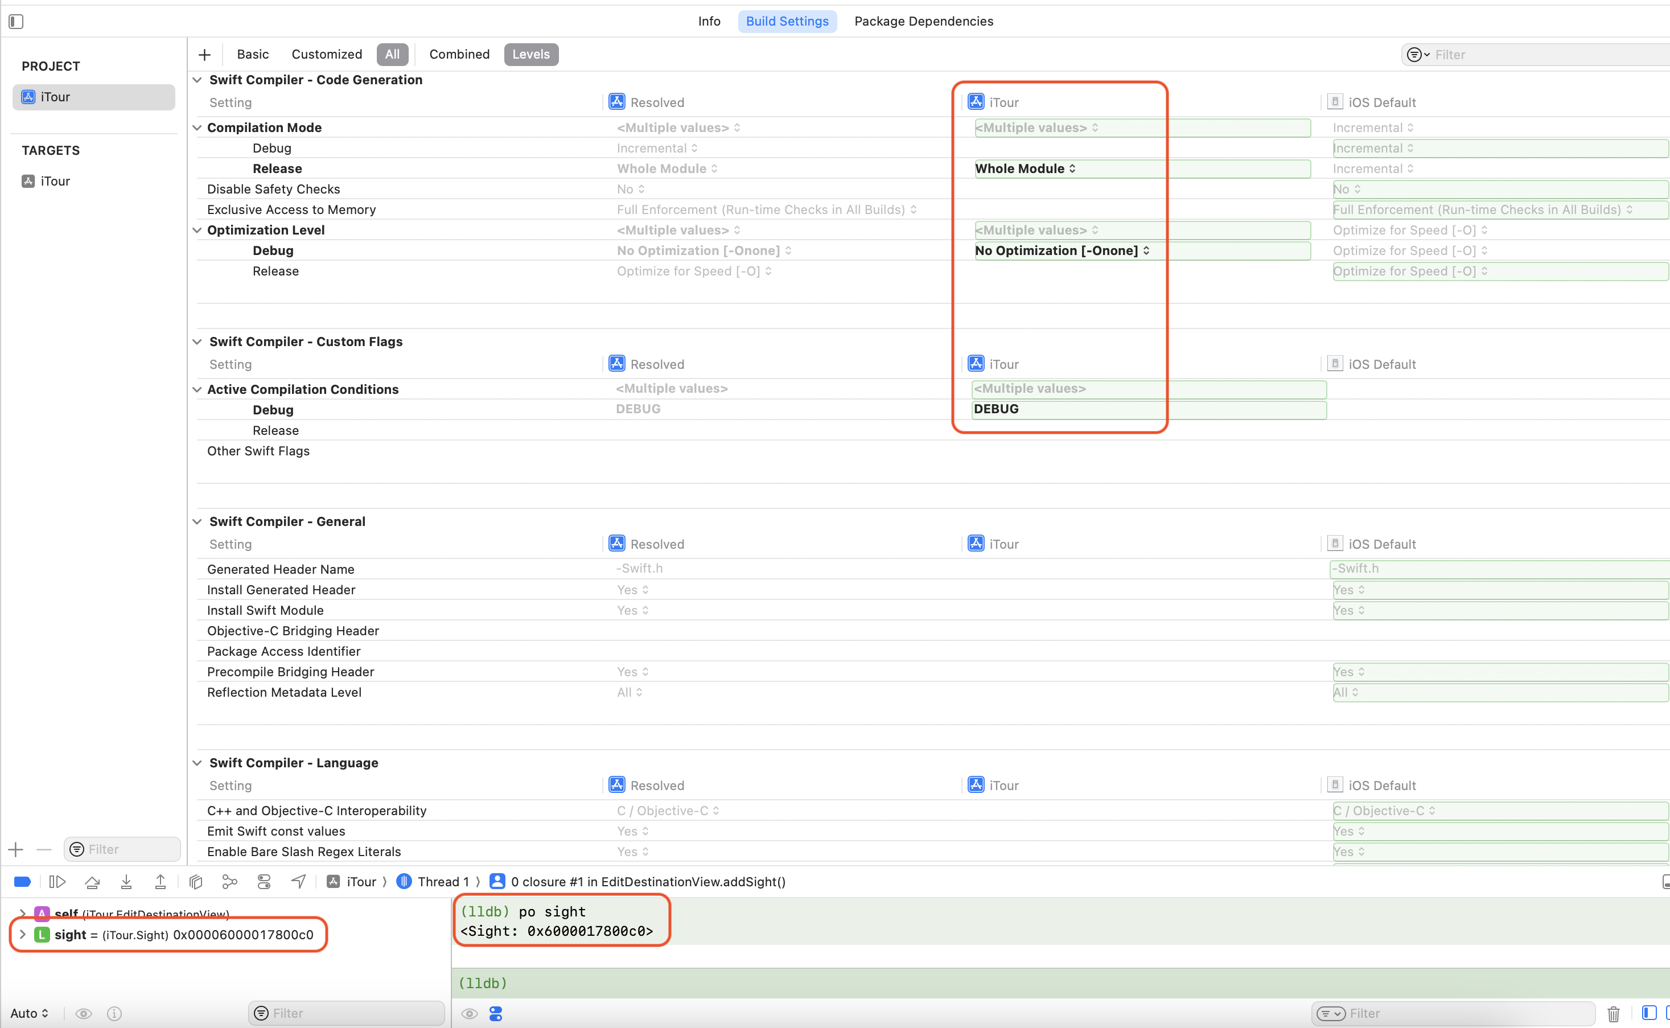The width and height of the screenshot is (1670, 1028).
Task: Click the iTour app icon in the debug bar
Action: click(333, 882)
